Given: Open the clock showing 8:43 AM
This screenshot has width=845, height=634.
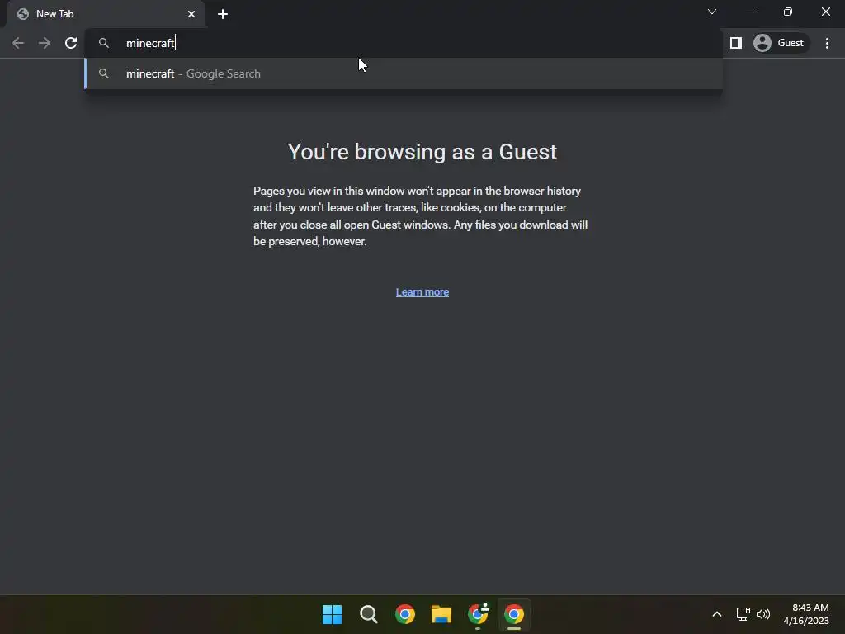Looking at the screenshot, I should (x=805, y=614).
